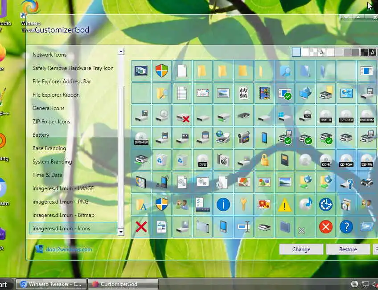Select the sheet music icon

click(244, 93)
